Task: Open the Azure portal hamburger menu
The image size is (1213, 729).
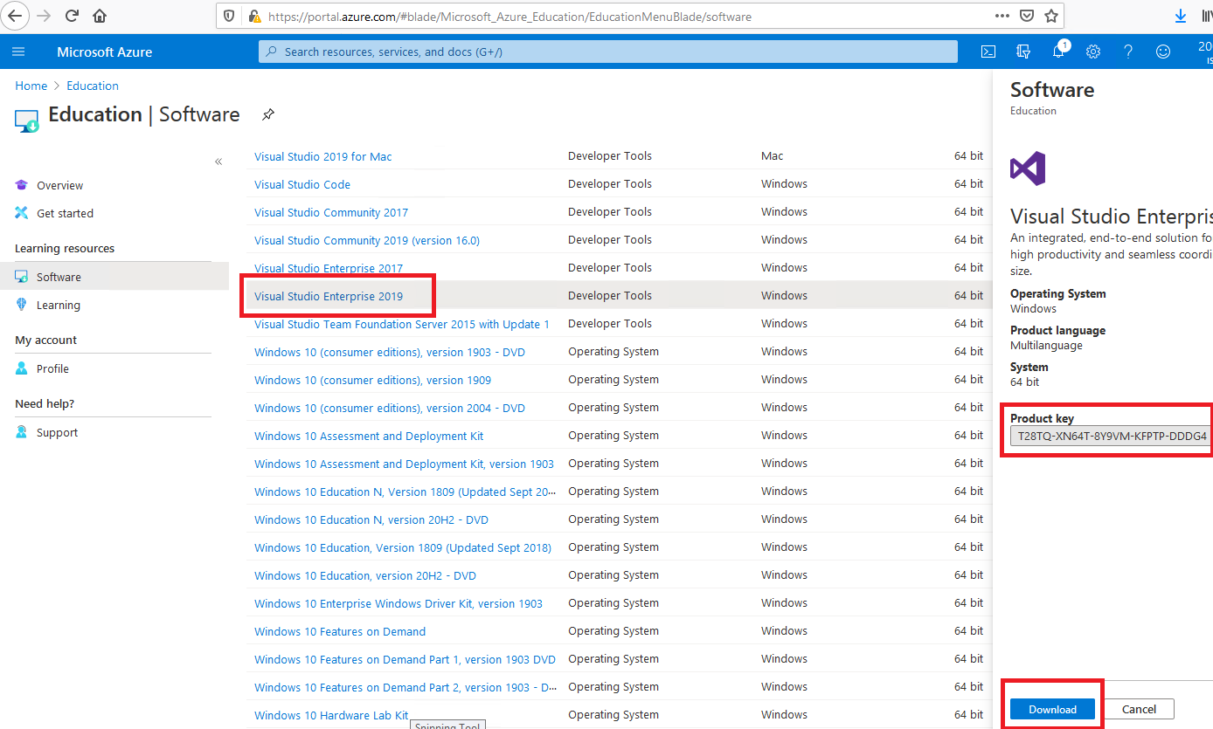Action: click(x=18, y=52)
